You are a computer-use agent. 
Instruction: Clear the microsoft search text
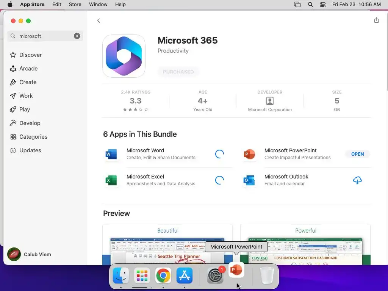[77, 36]
